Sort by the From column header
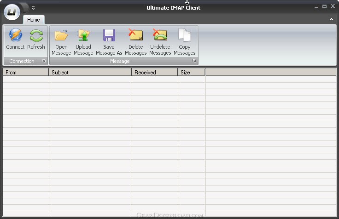Screen dimensions: 339x219 tap(25, 73)
